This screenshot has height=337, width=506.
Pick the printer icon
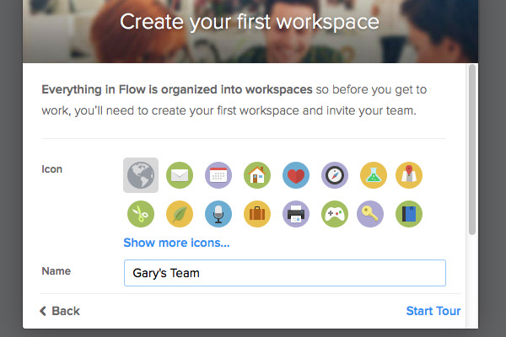[x=296, y=214]
